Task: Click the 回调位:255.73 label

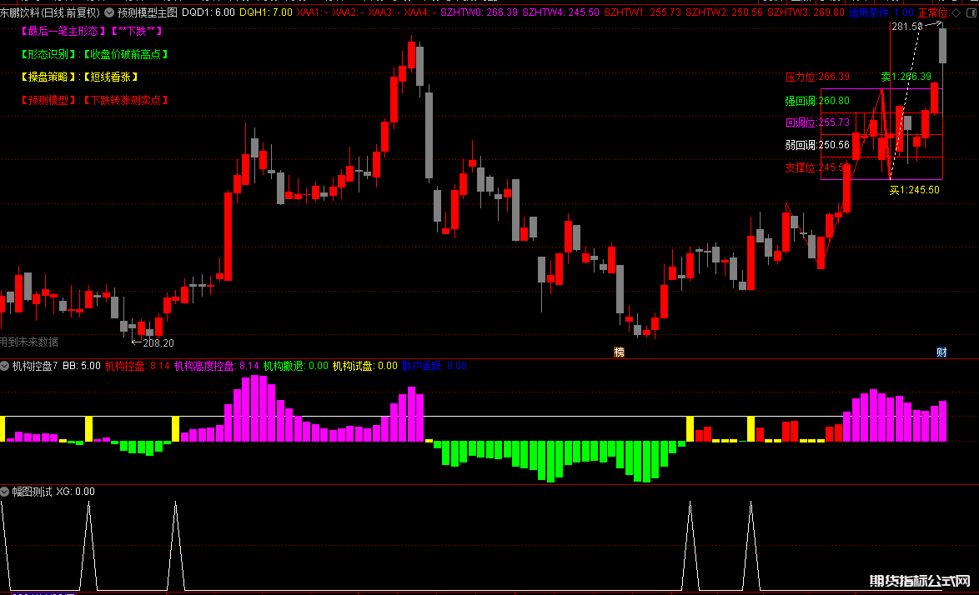Action: pyautogui.click(x=817, y=122)
